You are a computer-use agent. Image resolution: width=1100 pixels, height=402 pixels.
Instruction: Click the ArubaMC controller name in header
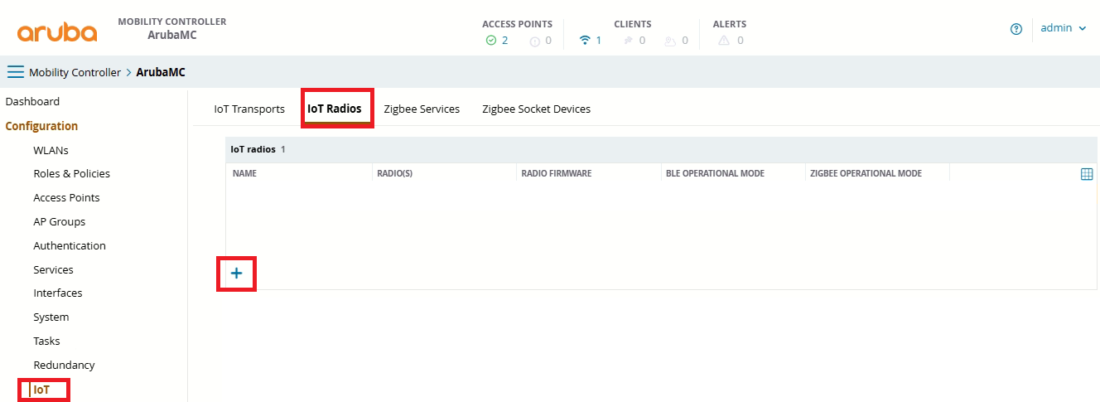172,35
